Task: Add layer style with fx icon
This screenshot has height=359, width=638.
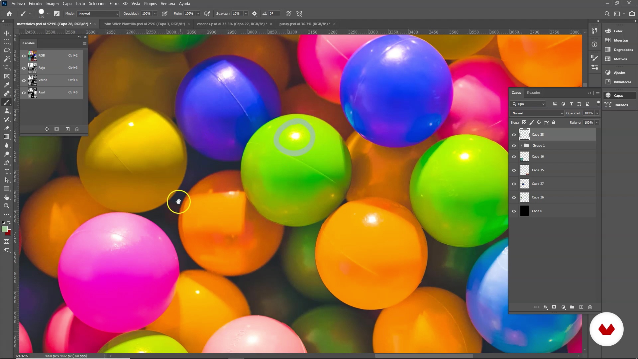Action: [x=545, y=307]
